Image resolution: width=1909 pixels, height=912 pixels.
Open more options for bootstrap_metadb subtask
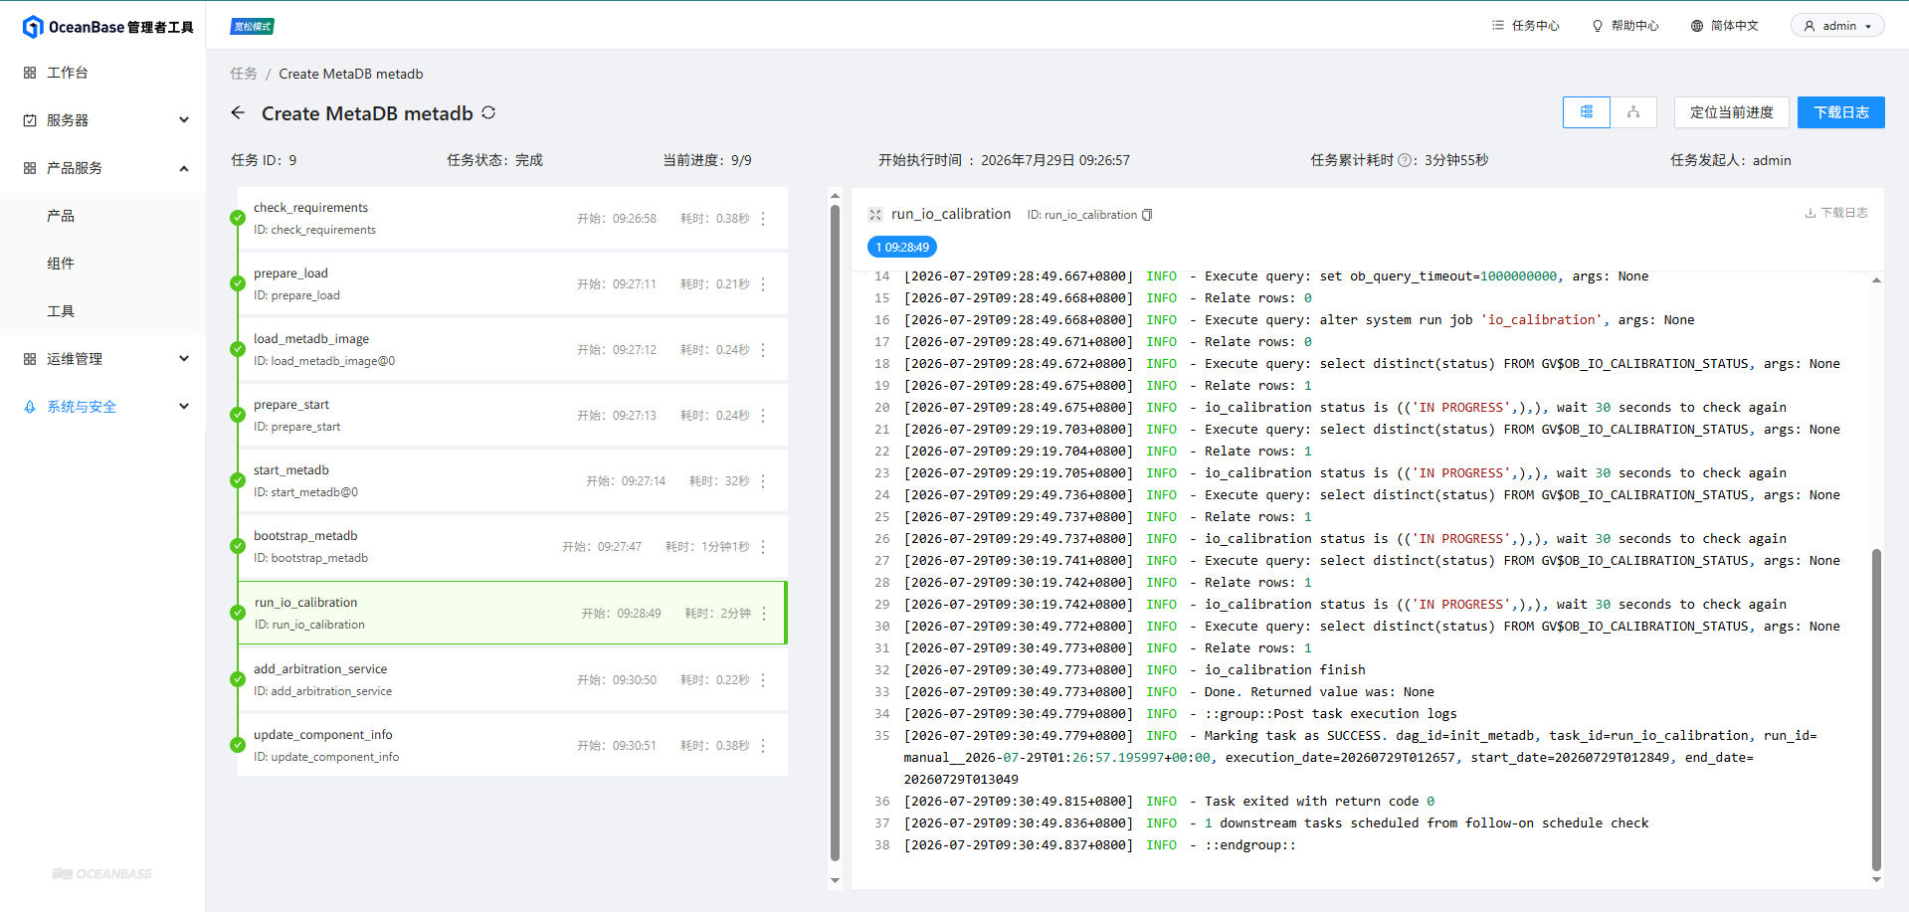[763, 547]
